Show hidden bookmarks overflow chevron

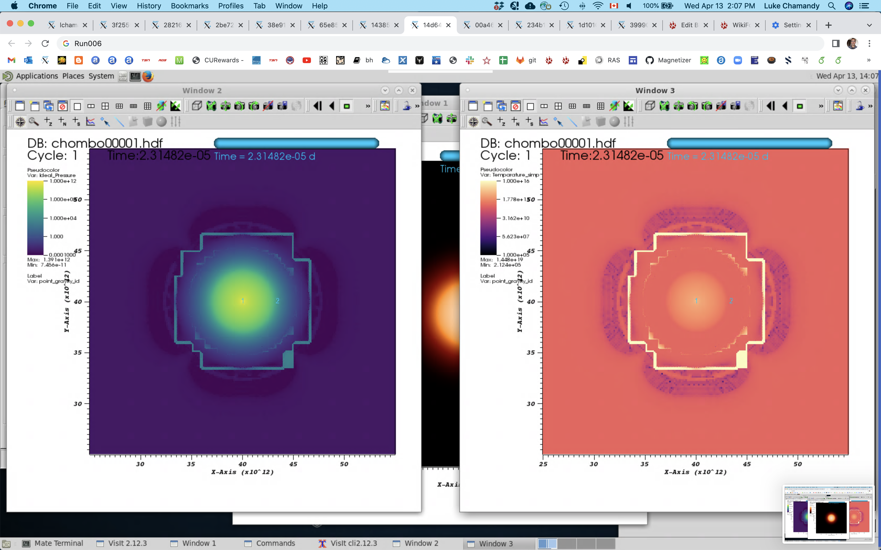[869, 60]
